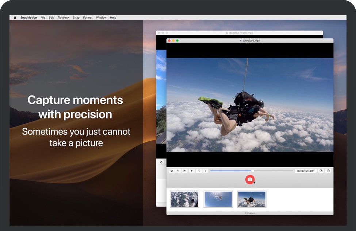Image resolution: width=356 pixels, height=231 pixels.
Task: Open the Playback menu
Action: (63, 17)
